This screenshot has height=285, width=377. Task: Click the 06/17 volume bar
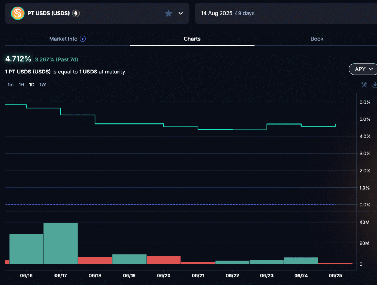pyautogui.click(x=61, y=243)
